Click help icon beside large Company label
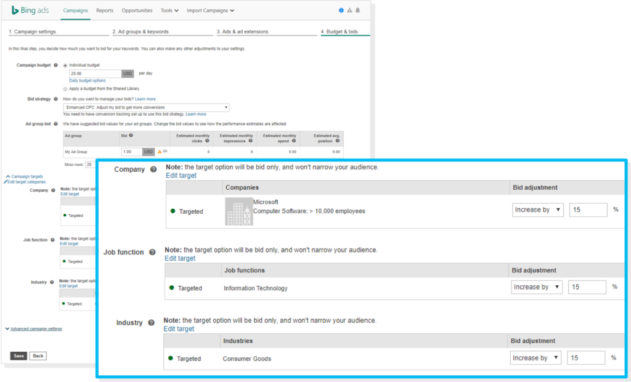 click(x=153, y=169)
